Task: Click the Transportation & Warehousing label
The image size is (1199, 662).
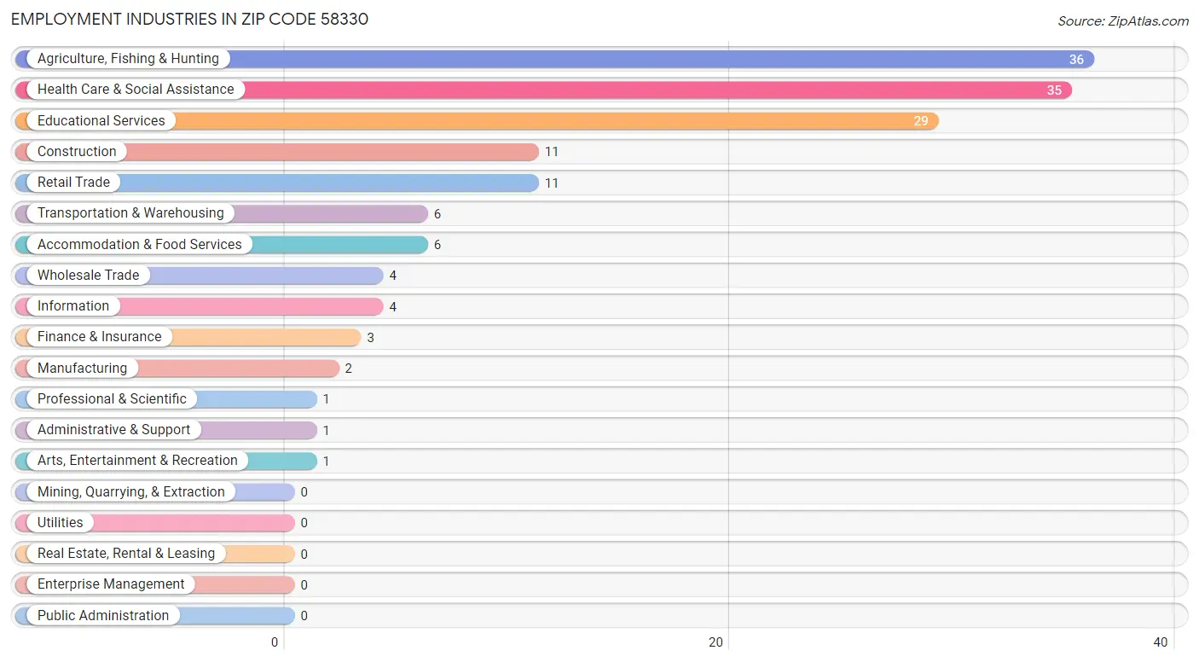Action: 130,213
